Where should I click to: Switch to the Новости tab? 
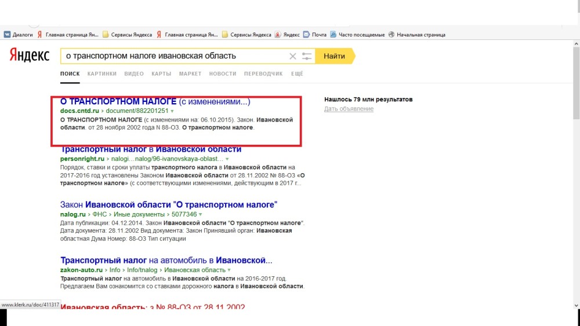[223, 74]
